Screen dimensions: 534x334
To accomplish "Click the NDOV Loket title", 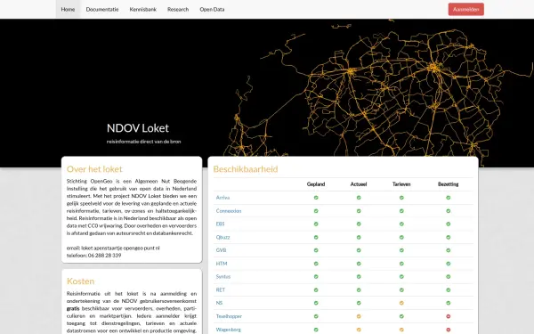I will [138, 128].
